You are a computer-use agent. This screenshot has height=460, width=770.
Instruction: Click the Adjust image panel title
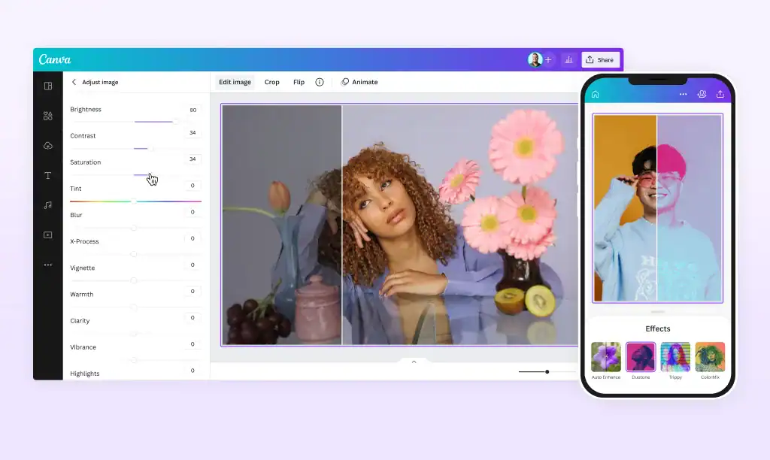[100, 82]
